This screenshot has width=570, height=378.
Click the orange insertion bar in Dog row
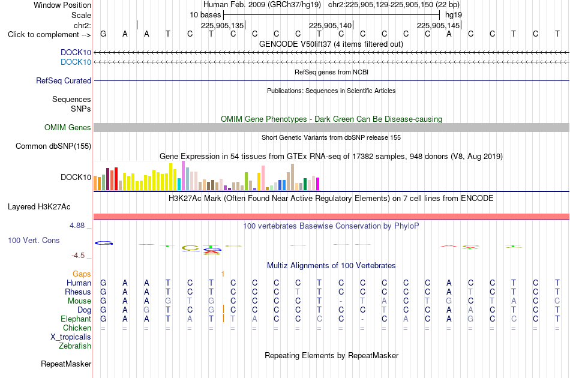click(223, 310)
